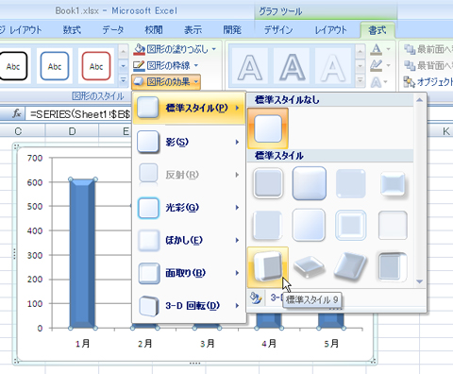Screen dimensions: 453x374
Task: Apply preset style 8 pale flat preset
Action: (393, 225)
